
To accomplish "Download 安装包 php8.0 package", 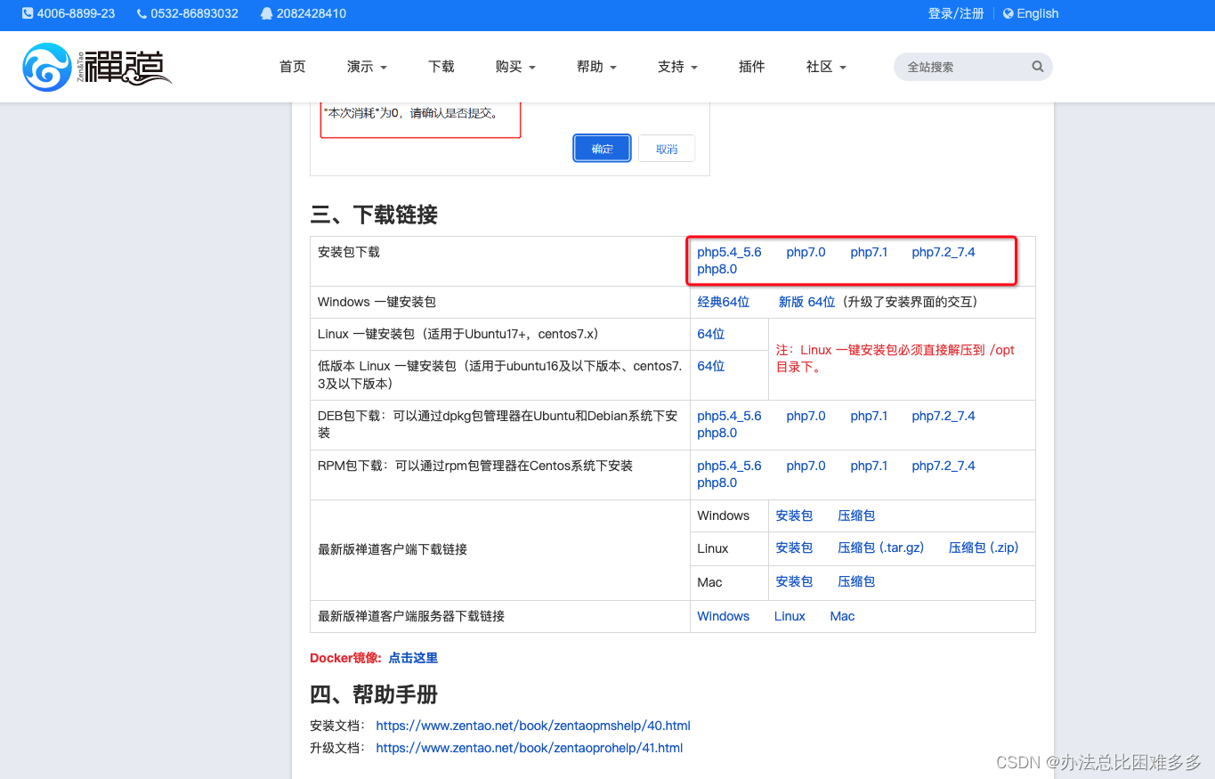I will [717, 269].
